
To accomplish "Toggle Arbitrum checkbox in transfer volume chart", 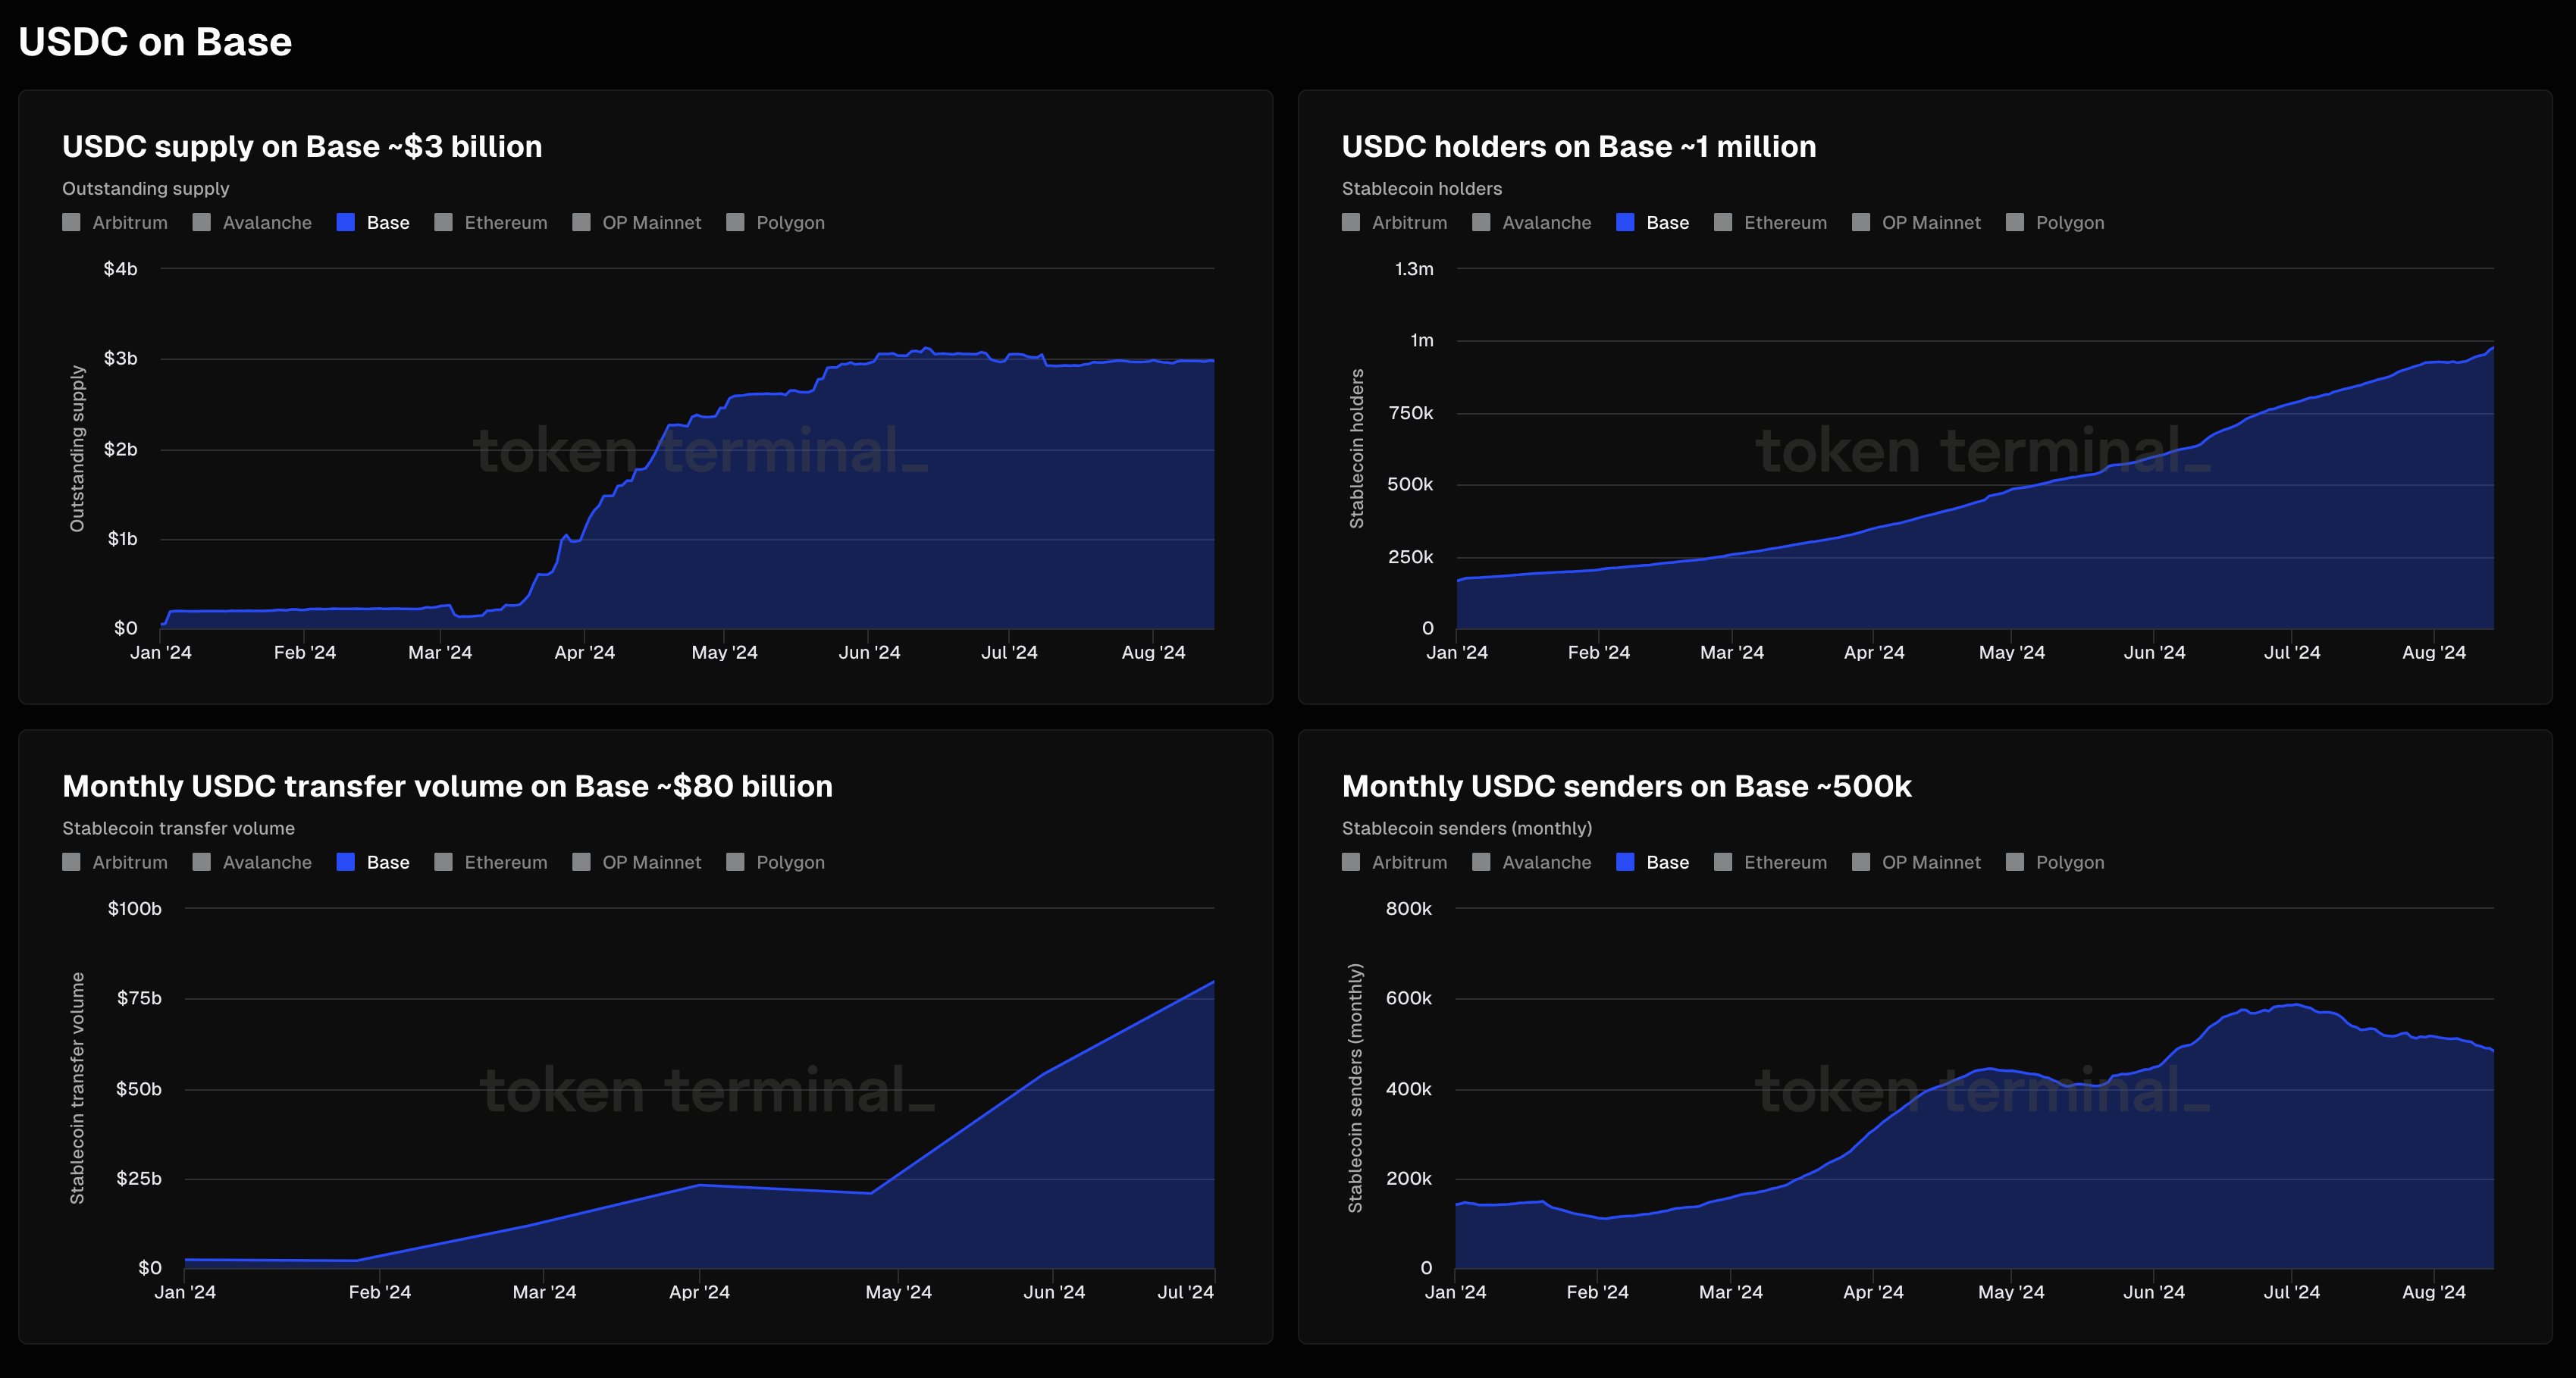I will [71, 862].
